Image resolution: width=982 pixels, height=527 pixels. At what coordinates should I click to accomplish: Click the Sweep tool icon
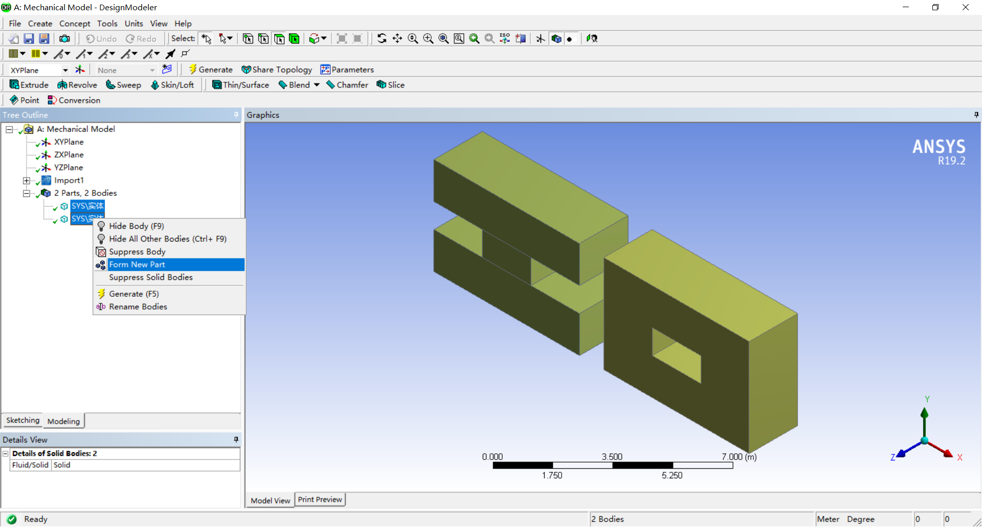(x=110, y=85)
